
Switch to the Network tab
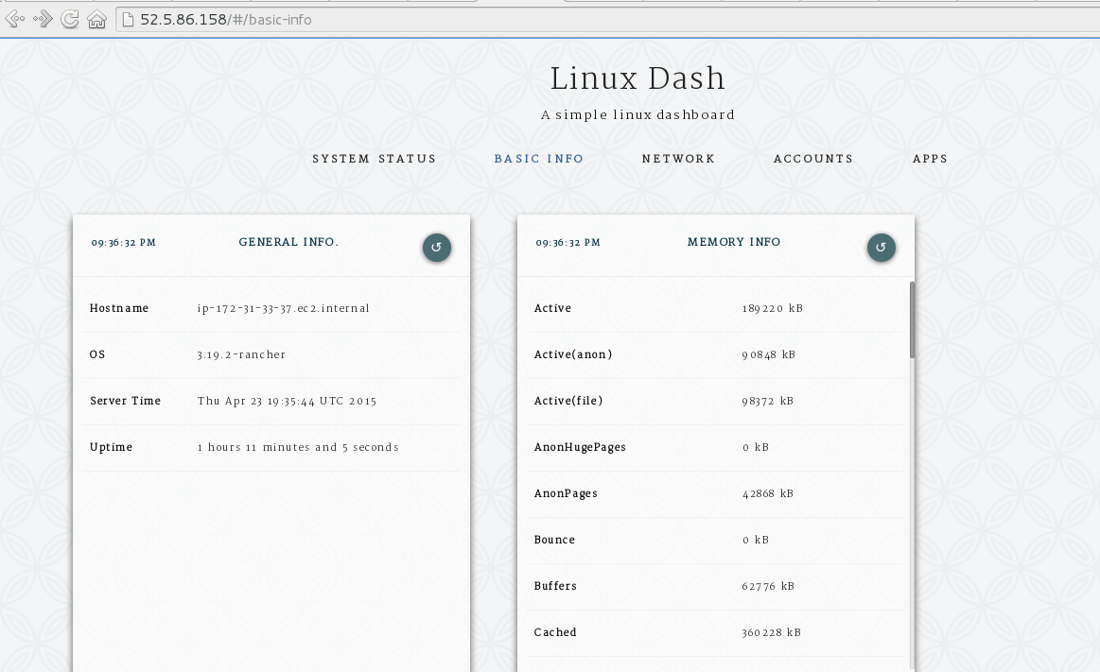(678, 159)
